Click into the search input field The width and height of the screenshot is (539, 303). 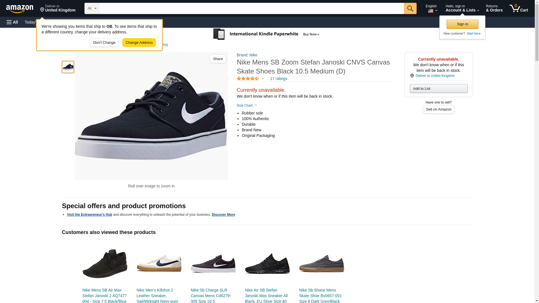tap(251, 8)
